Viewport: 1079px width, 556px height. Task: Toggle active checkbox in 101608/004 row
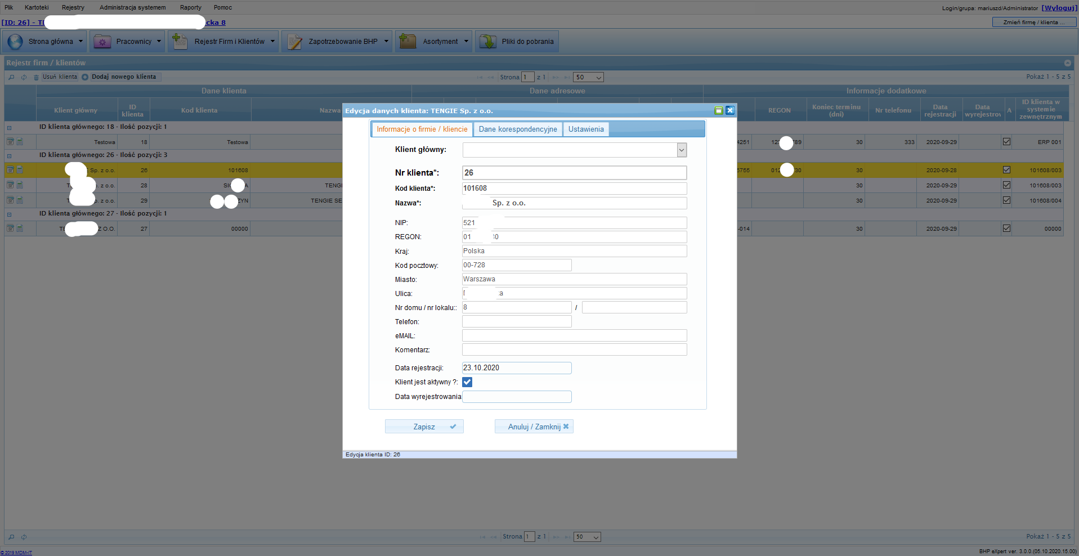[1006, 200]
